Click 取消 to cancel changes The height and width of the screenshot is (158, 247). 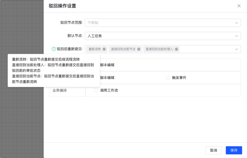point(213,150)
